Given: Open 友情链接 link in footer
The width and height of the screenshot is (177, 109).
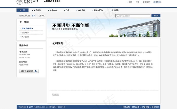Looking at the screenshot, I should pyautogui.click(x=145, y=107).
